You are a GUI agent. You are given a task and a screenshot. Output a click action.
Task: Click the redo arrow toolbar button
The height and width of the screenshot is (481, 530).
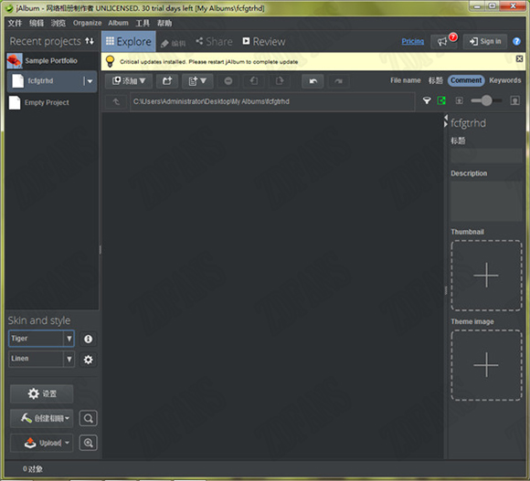338,81
